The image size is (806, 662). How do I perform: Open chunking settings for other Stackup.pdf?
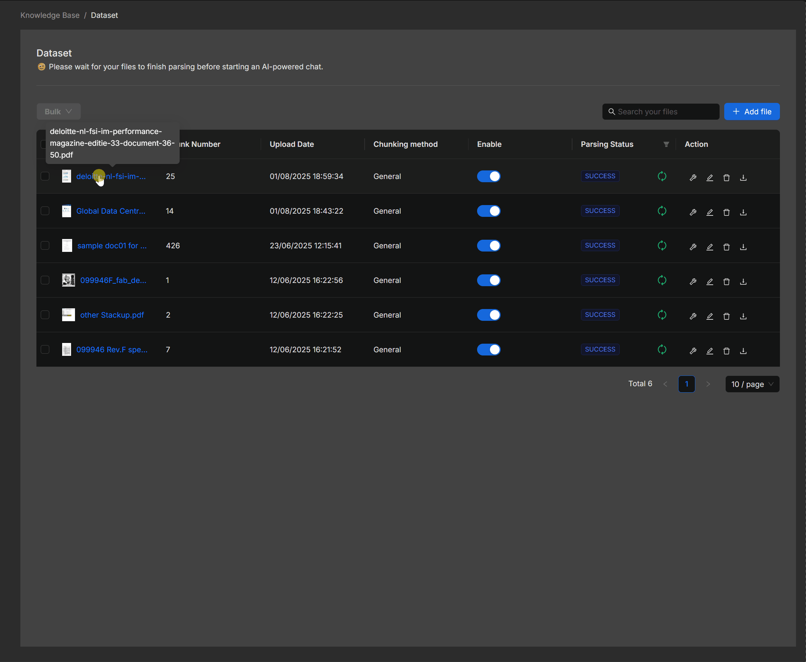point(693,316)
